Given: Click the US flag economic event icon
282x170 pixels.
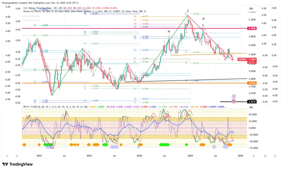Looking at the screenshot, I should 234,101.
